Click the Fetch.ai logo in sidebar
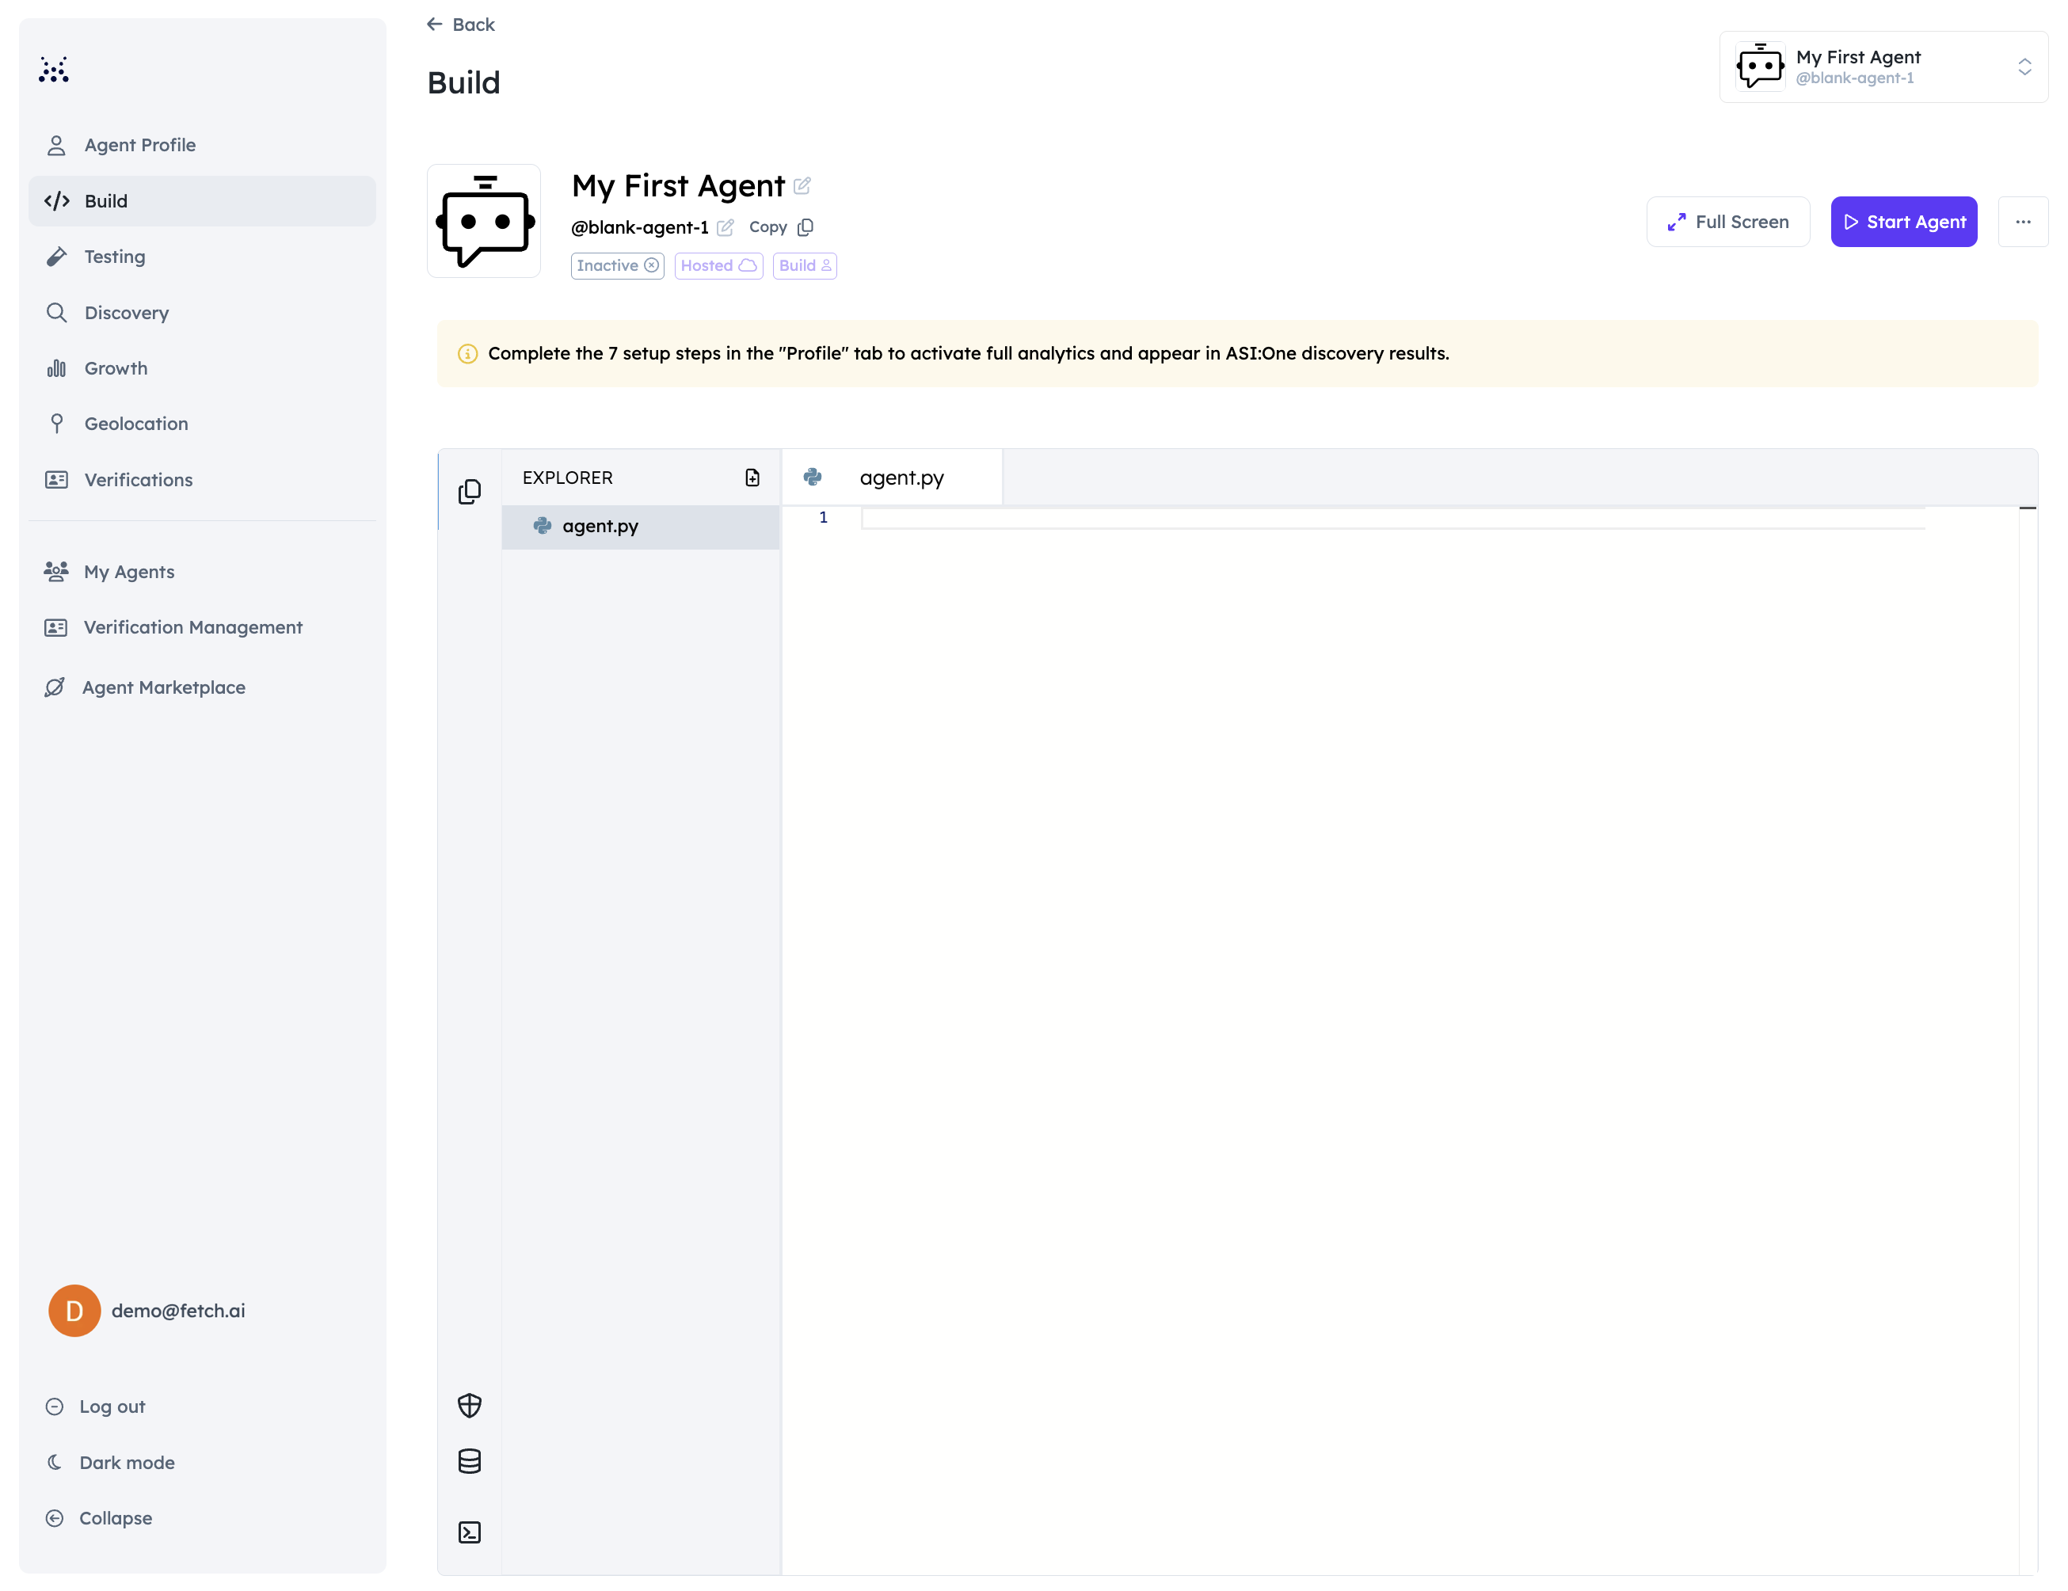This screenshot has width=2068, height=1591. click(x=54, y=69)
